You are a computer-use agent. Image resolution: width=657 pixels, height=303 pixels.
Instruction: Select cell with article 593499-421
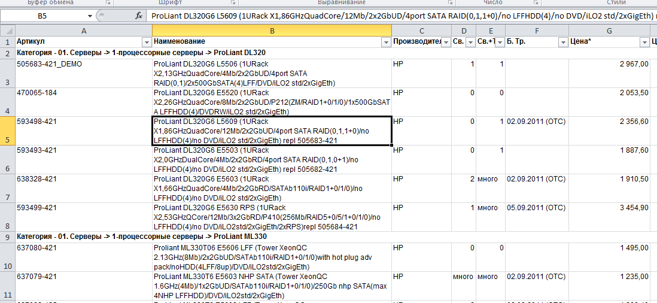tap(84, 217)
